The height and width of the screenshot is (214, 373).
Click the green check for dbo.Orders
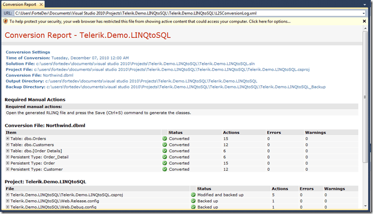click(164, 138)
